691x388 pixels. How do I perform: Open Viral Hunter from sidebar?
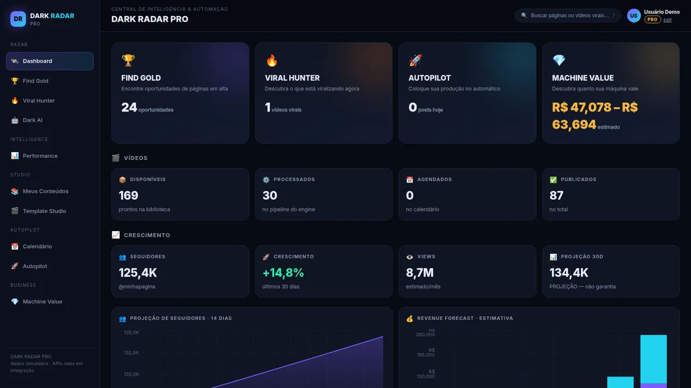tap(50, 101)
